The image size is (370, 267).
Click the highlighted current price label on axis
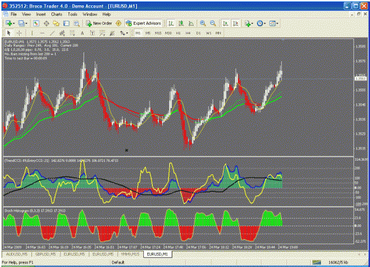tap(361, 79)
